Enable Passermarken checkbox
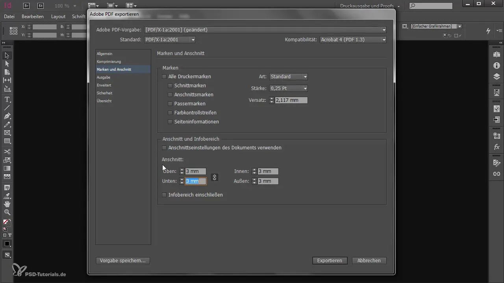The width and height of the screenshot is (504, 283). pos(170,104)
